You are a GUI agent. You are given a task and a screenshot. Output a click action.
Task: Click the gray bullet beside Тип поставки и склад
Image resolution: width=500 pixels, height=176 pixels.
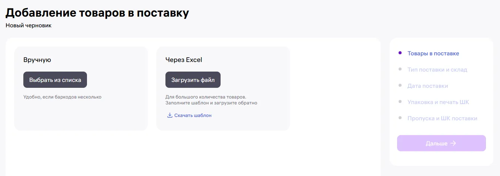tap(400, 69)
